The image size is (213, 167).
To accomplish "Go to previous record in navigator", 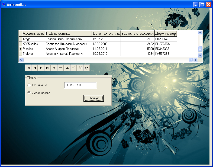I will click(x=35, y=68).
